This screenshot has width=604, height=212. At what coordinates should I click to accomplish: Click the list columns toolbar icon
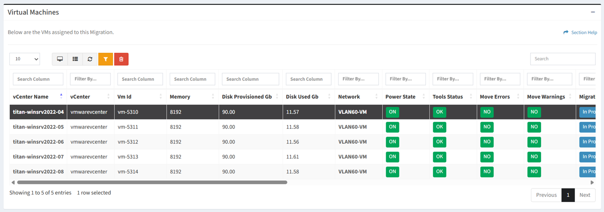point(75,59)
